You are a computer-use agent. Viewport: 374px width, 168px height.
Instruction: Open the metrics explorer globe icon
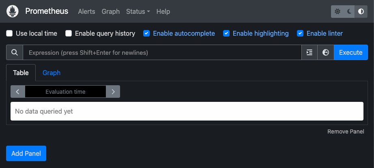pos(325,52)
